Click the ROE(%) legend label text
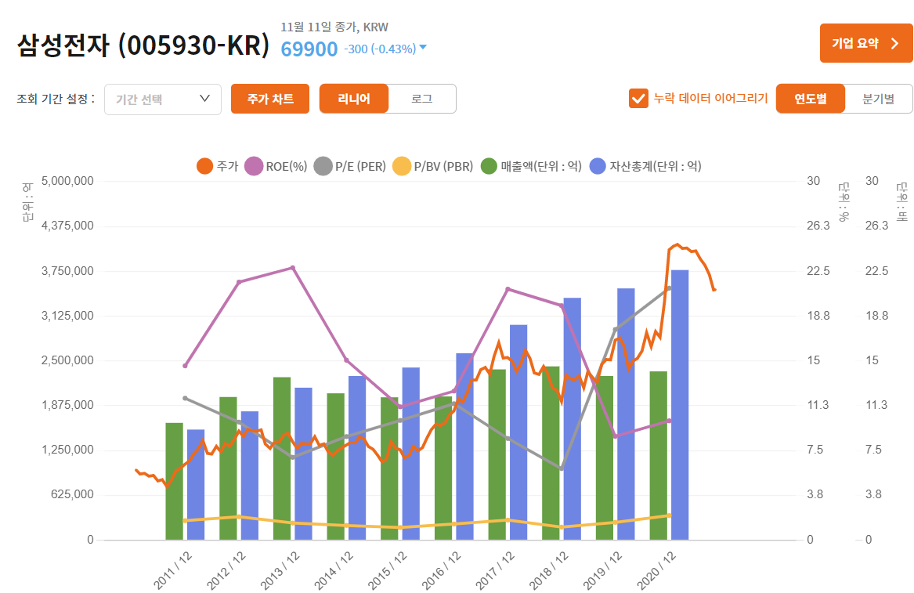This screenshot has height=593, width=914. point(286,167)
